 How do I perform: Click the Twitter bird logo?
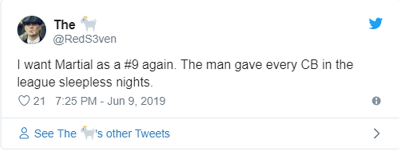tap(376, 24)
